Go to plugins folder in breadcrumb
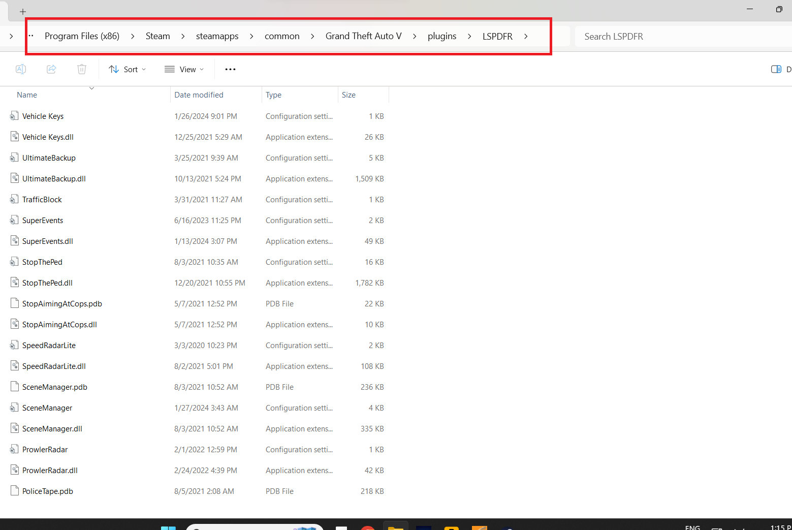Viewport: 792px width, 530px height. coord(442,36)
